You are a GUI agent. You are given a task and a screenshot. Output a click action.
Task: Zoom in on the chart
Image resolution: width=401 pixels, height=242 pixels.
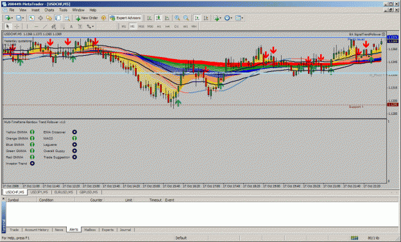pyautogui.click(x=177, y=18)
